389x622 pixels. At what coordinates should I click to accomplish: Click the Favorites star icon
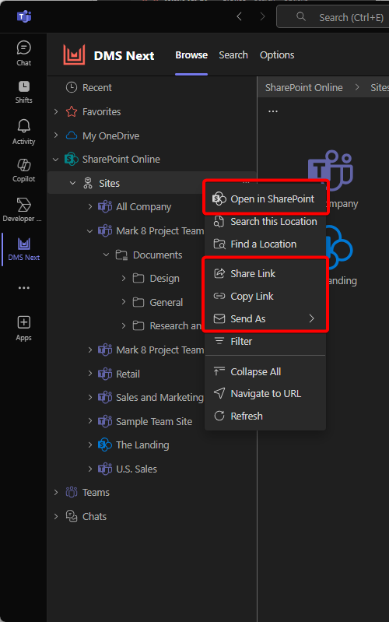tap(72, 111)
